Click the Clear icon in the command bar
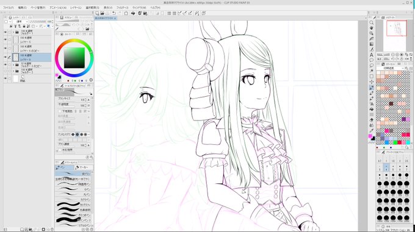 126,13
